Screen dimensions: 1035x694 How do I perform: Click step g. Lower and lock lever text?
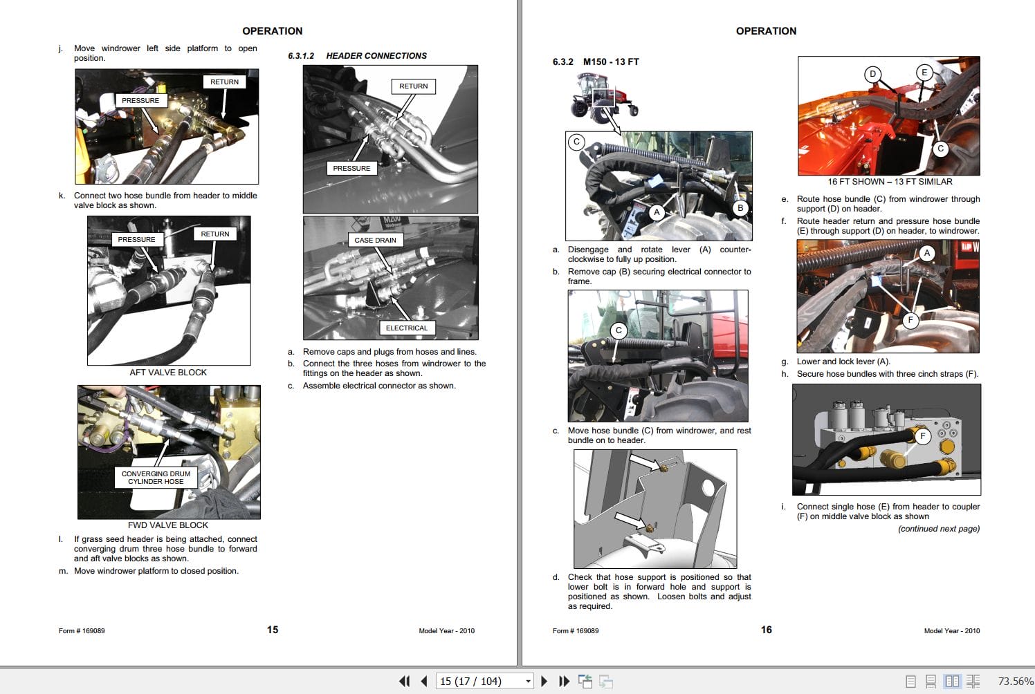click(836, 362)
